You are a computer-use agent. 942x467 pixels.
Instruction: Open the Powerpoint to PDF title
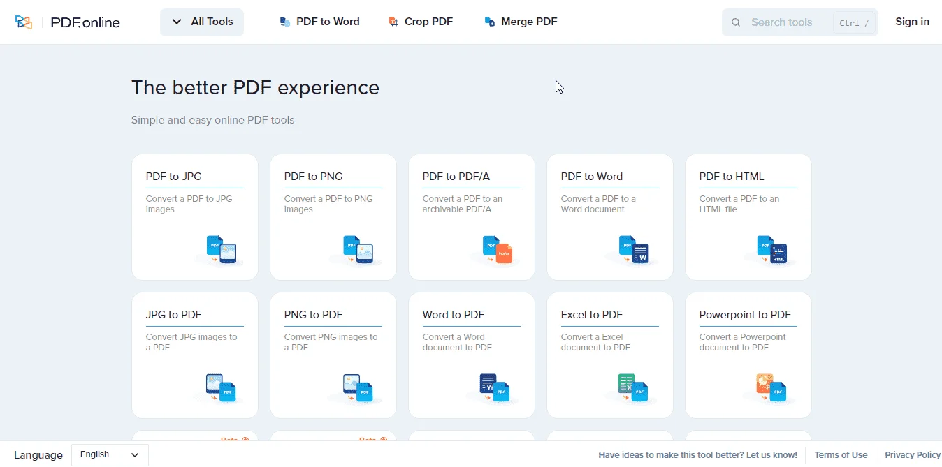(x=745, y=315)
